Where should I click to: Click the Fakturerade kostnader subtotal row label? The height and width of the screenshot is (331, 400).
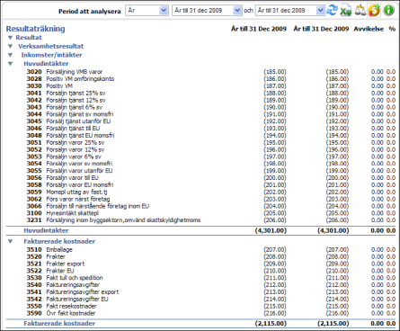tap(59, 324)
